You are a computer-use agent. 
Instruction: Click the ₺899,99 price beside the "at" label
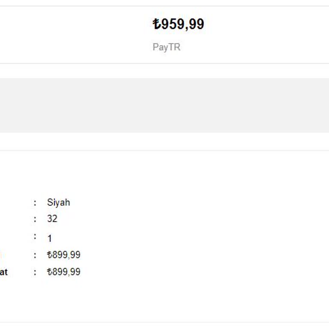coord(63,272)
